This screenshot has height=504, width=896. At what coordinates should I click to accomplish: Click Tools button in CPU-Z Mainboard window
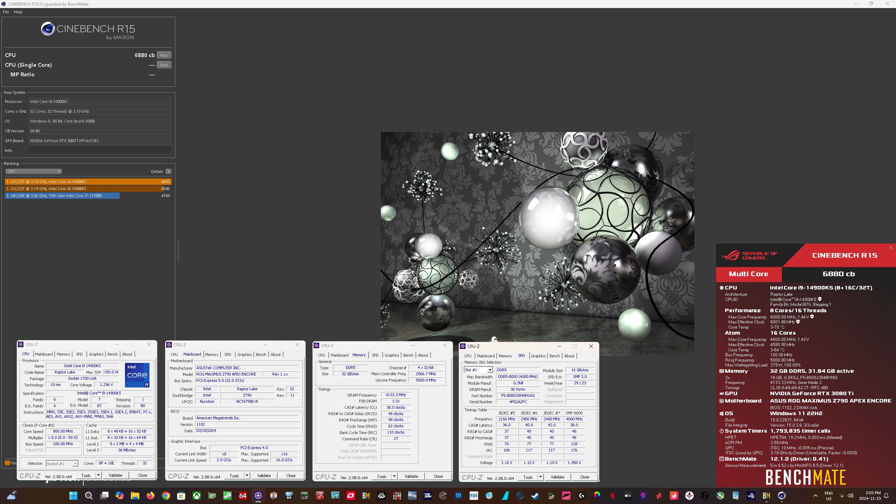[x=234, y=476]
